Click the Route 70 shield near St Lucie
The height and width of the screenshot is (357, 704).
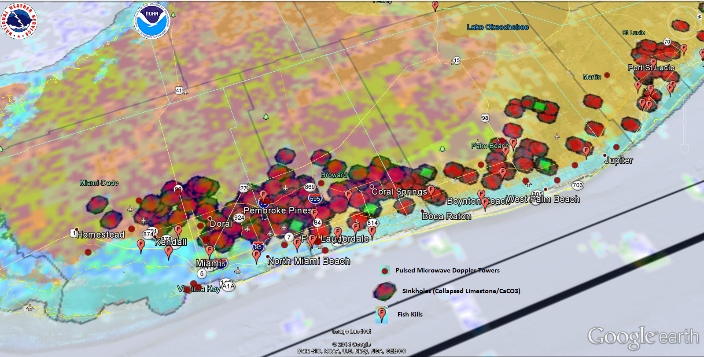coord(667,42)
